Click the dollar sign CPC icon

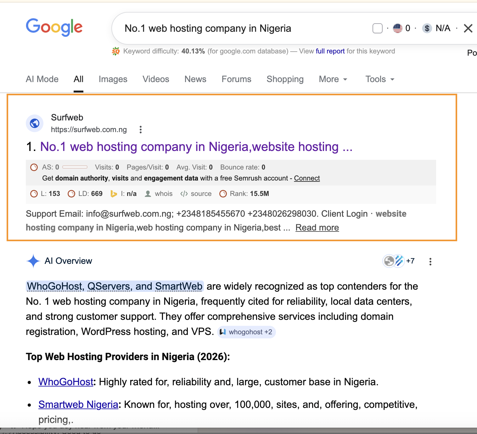(427, 28)
